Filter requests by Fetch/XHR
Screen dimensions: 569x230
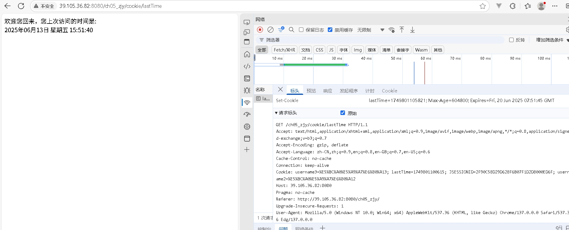[x=284, y=50]
